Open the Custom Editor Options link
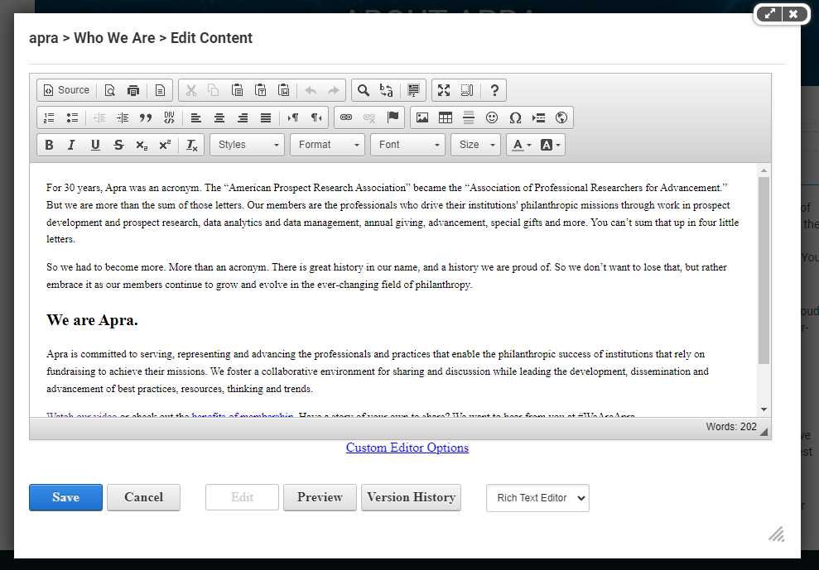The image size is (819, 570). pos(407,448)
